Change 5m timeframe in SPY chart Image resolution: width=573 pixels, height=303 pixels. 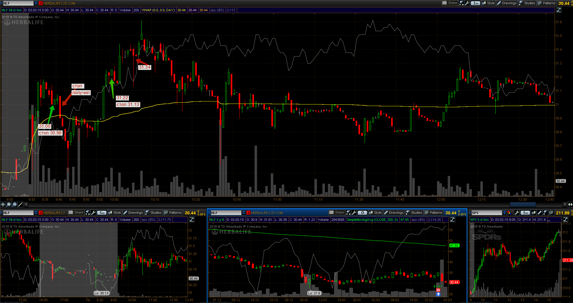coord(525,213)
